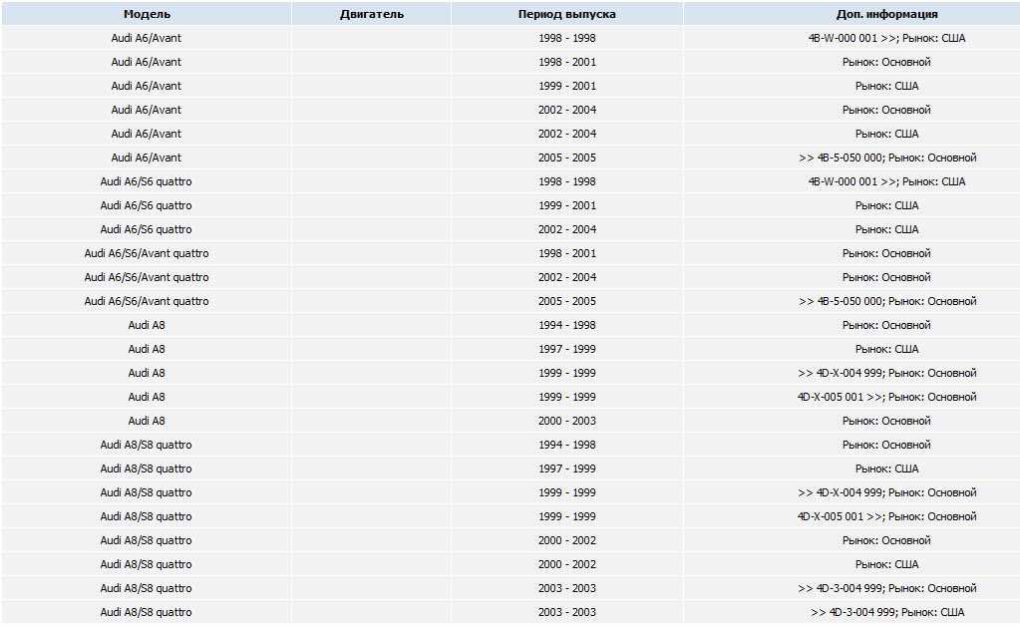This screenshot has height=626, width=1020.
Task: Click the 2000 - 2003 period cell
Action: click(566, 421)
